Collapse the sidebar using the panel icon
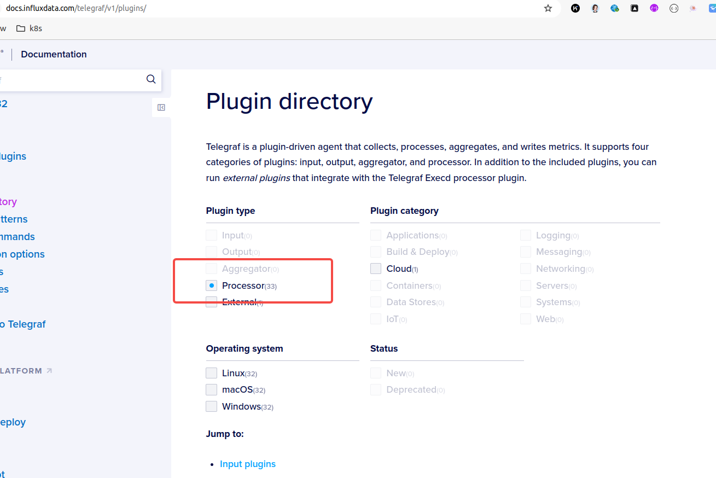The image size is (716, 478). point(161,107)
